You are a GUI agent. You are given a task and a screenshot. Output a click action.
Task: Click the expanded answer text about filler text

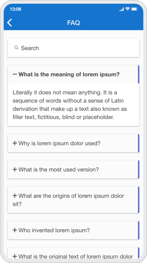pos(70,105)
